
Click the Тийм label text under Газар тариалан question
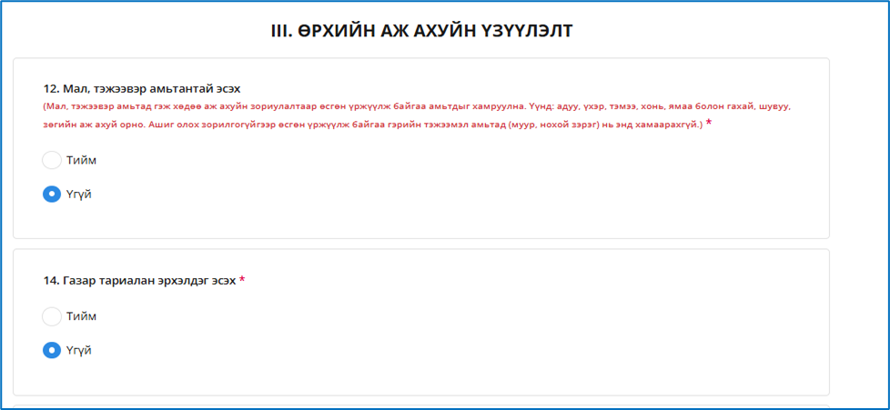click(81, 316)
